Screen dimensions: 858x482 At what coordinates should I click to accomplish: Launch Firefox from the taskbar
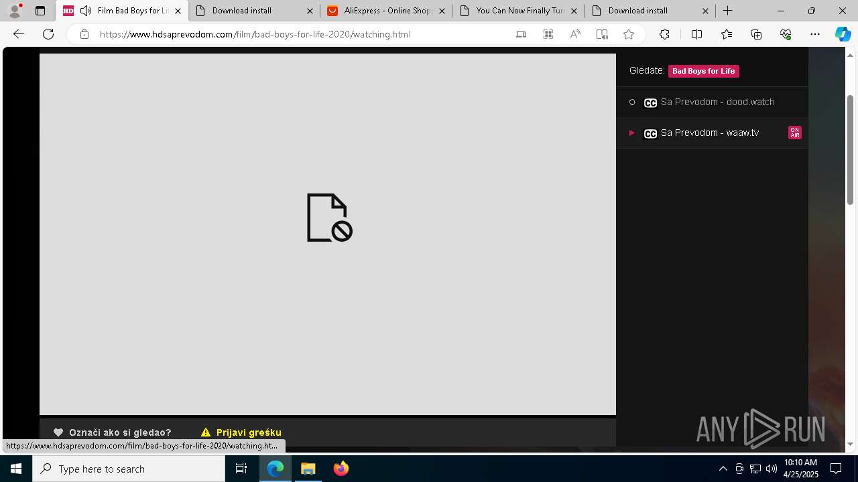pyautogui.click(x=341, y=469)
